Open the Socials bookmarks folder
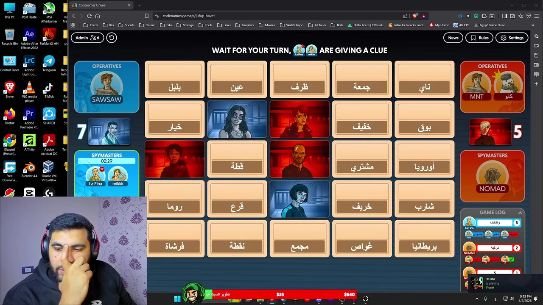The height and width of the screenshot is (305, 543). click(126, 25)
